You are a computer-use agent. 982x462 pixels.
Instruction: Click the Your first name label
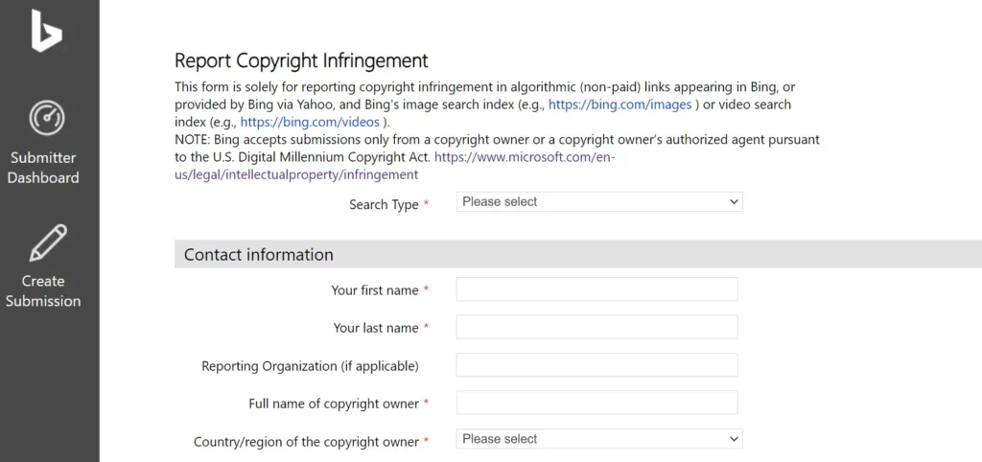(x=375, y=290)
